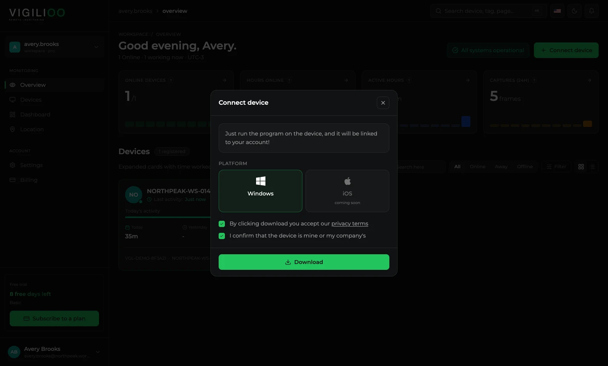Select the All devices filter tab
The image size is (608, 366).
point(457,167)
